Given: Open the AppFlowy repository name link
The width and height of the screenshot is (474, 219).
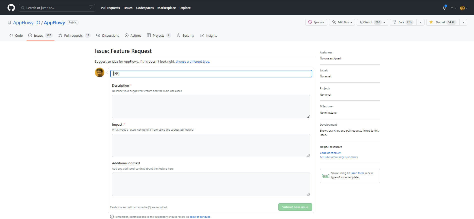Looking at the screenshot, I should pyautogui.click(x=54, y=23).
